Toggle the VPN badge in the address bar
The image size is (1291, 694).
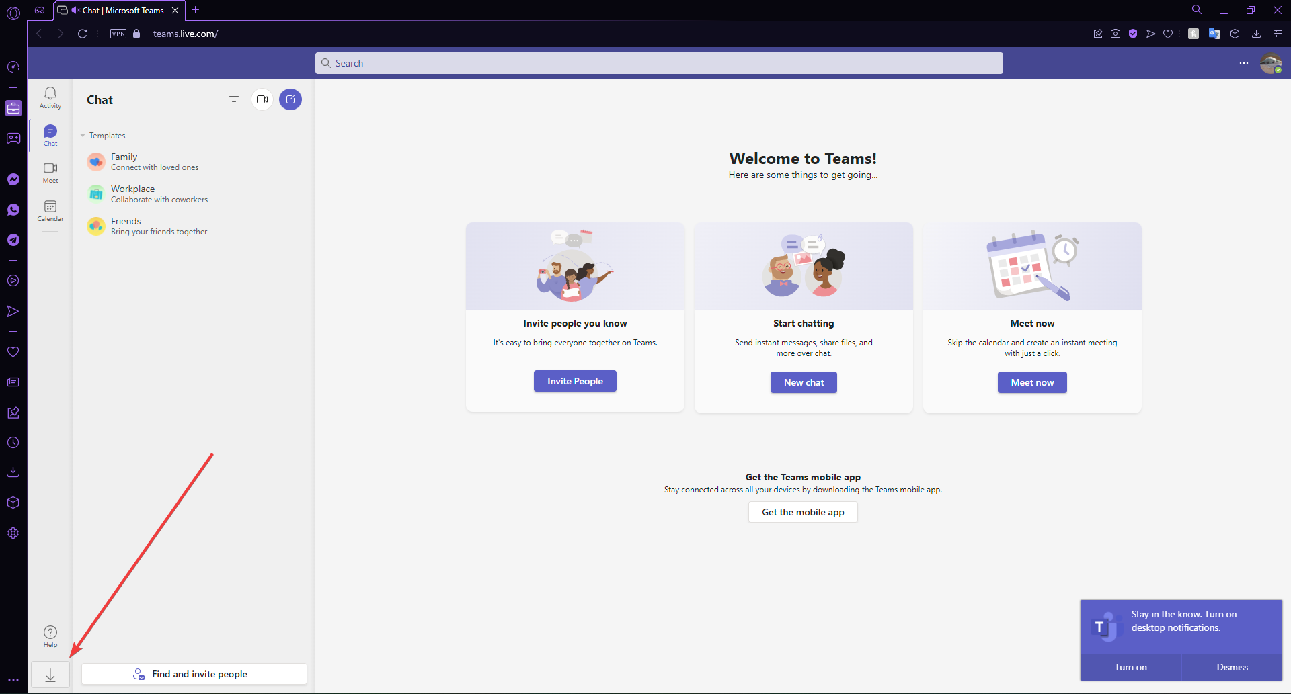118,33
